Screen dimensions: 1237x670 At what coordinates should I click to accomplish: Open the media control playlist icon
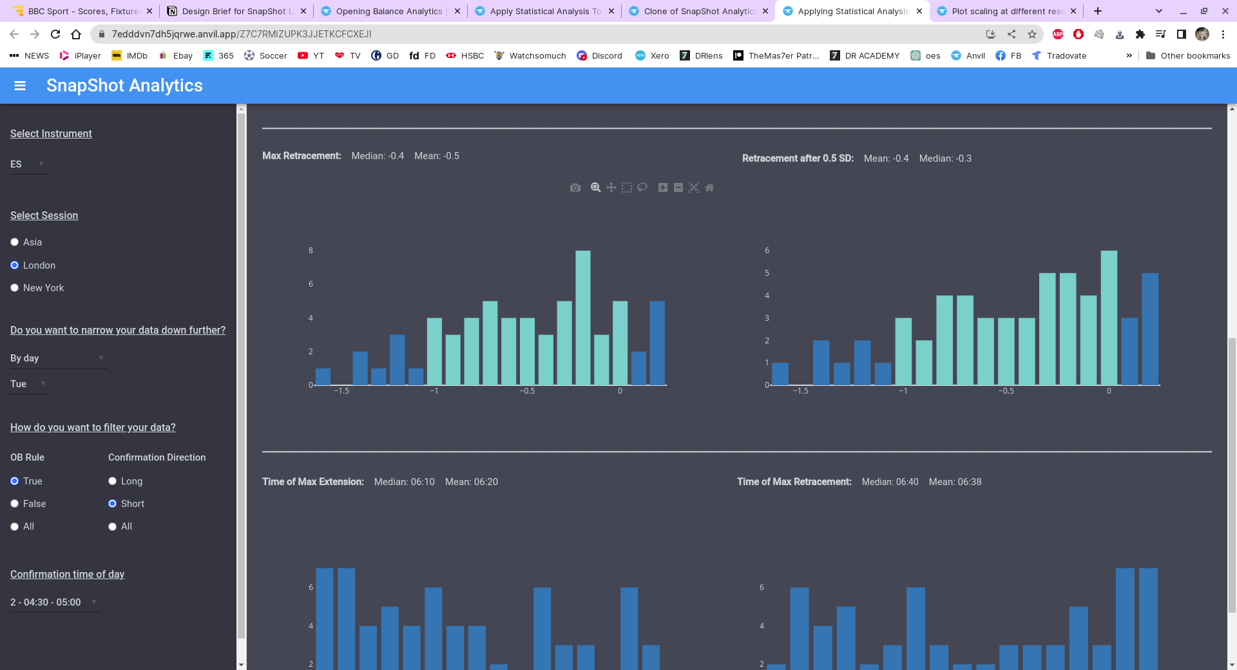[1161, 34]
